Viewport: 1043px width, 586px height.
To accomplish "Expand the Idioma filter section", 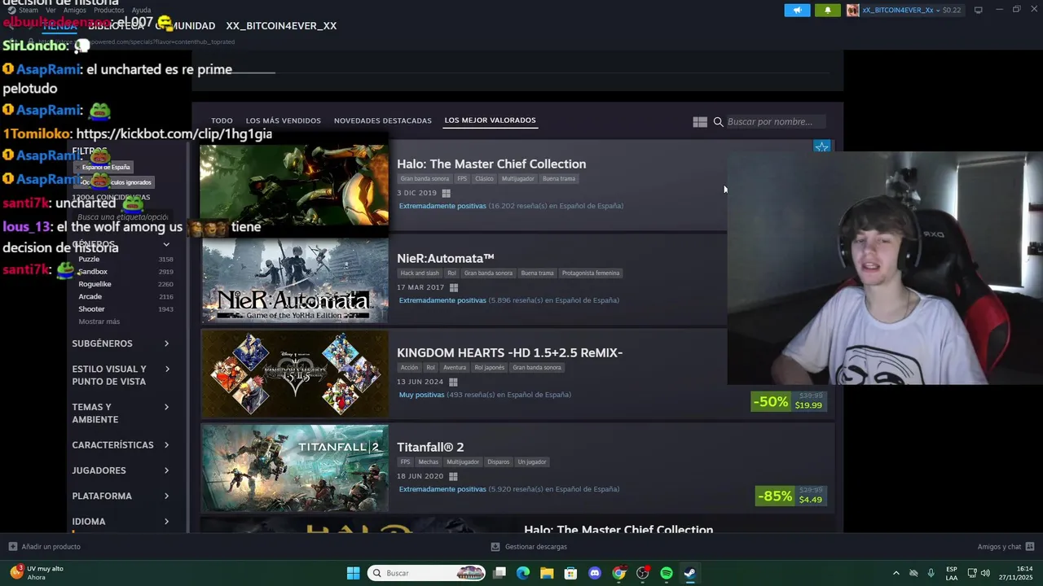I will (x=121, y=522).
